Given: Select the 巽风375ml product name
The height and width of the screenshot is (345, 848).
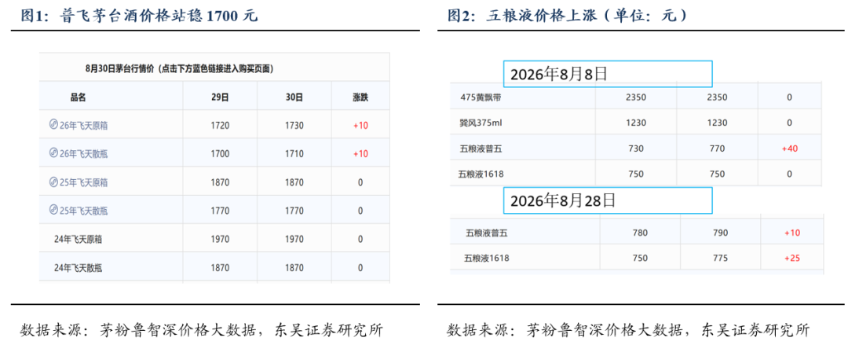Looking at the screenshot, I should 481,123.
